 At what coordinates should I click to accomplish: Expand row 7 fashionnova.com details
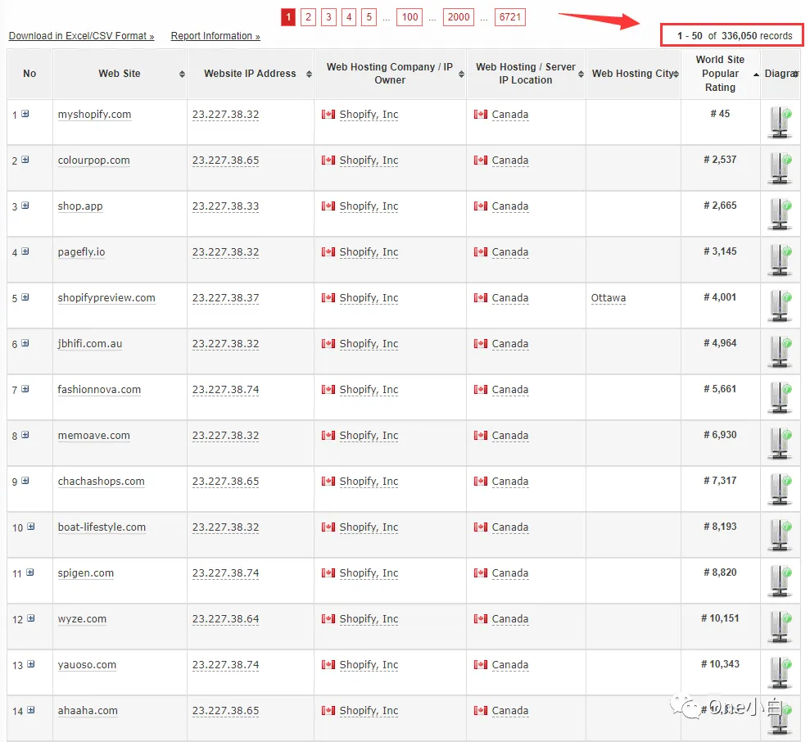(25, 389)
